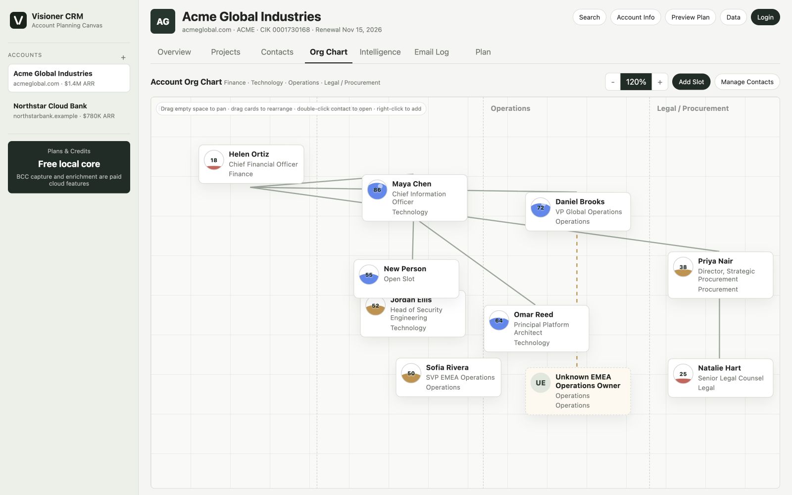Click the AG account avatar badge

[x=163, y=21]
